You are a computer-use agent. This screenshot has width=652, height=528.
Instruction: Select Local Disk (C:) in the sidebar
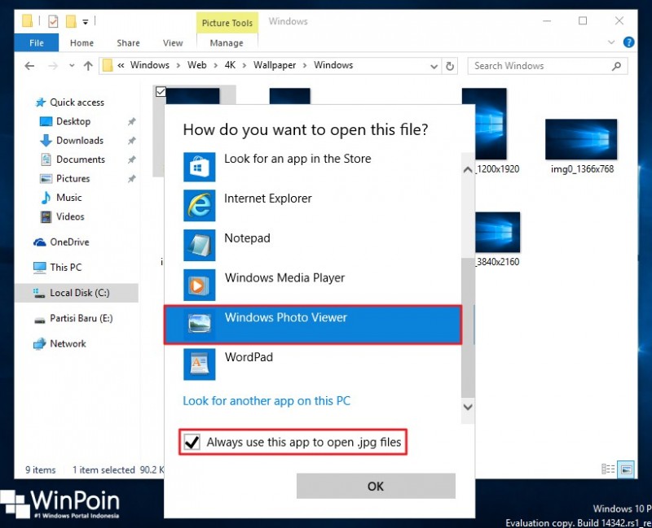click(77, 293)
